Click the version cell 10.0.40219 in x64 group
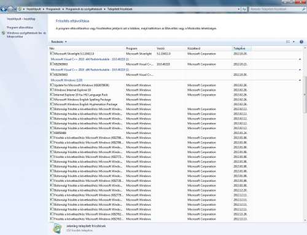307x235 pixels. (x=163, y=64)
